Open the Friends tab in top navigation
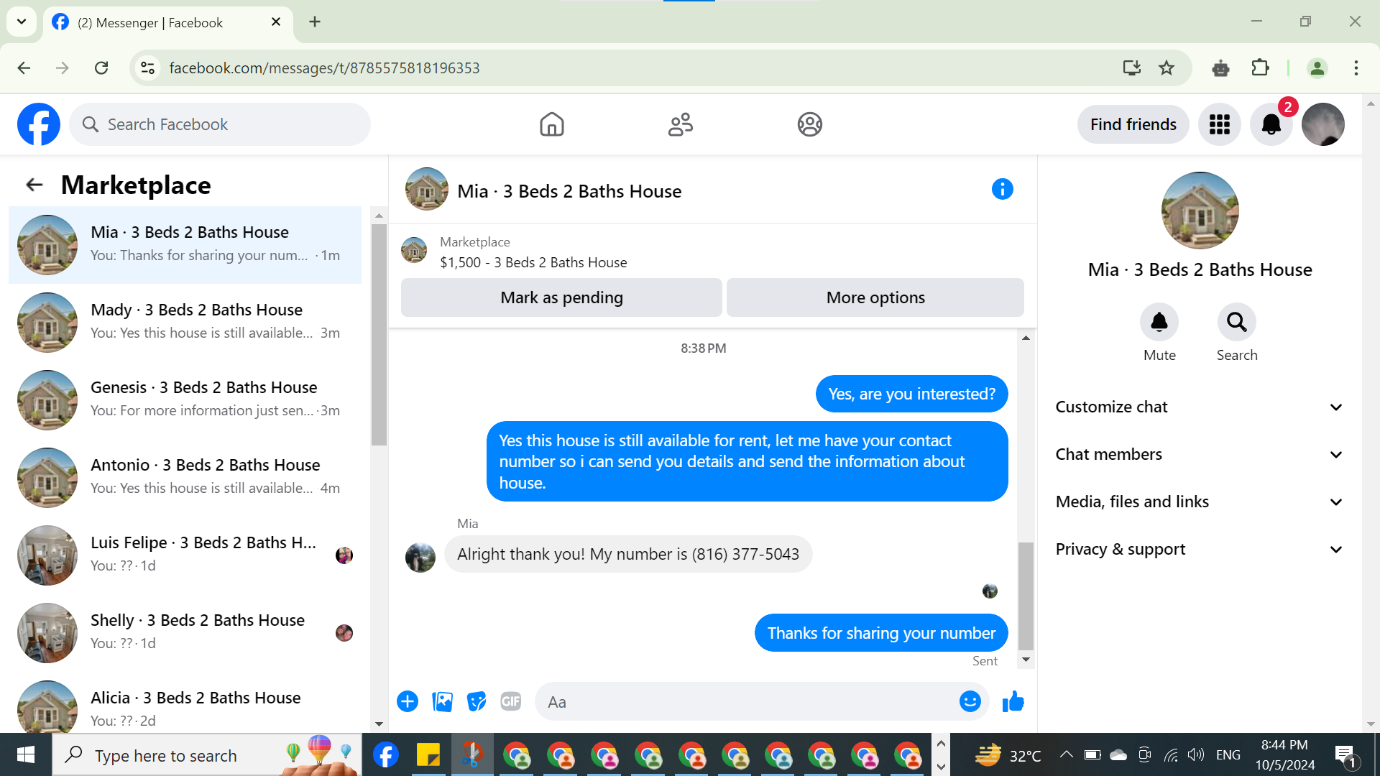1380x776 pixels. click(680, 124)
